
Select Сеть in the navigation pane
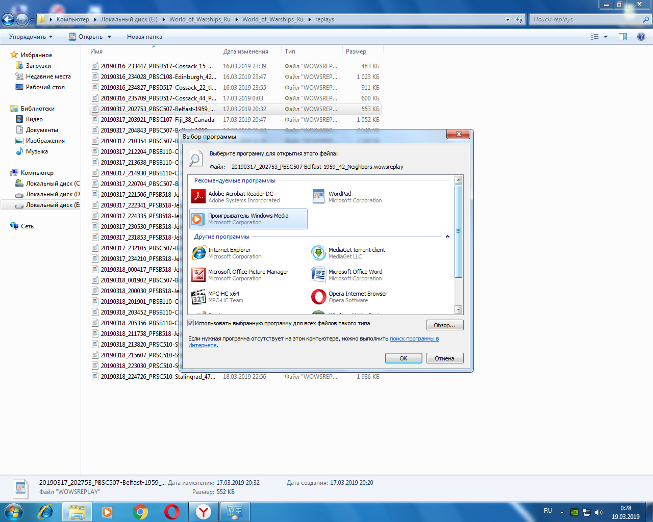point(27,226)
